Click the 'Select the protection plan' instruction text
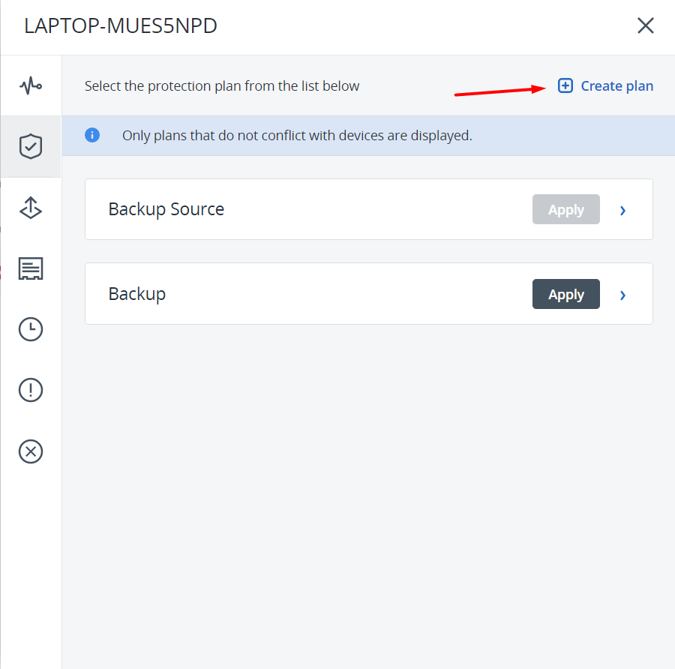This screenshot has height=669, width=675. coord(222,86)
